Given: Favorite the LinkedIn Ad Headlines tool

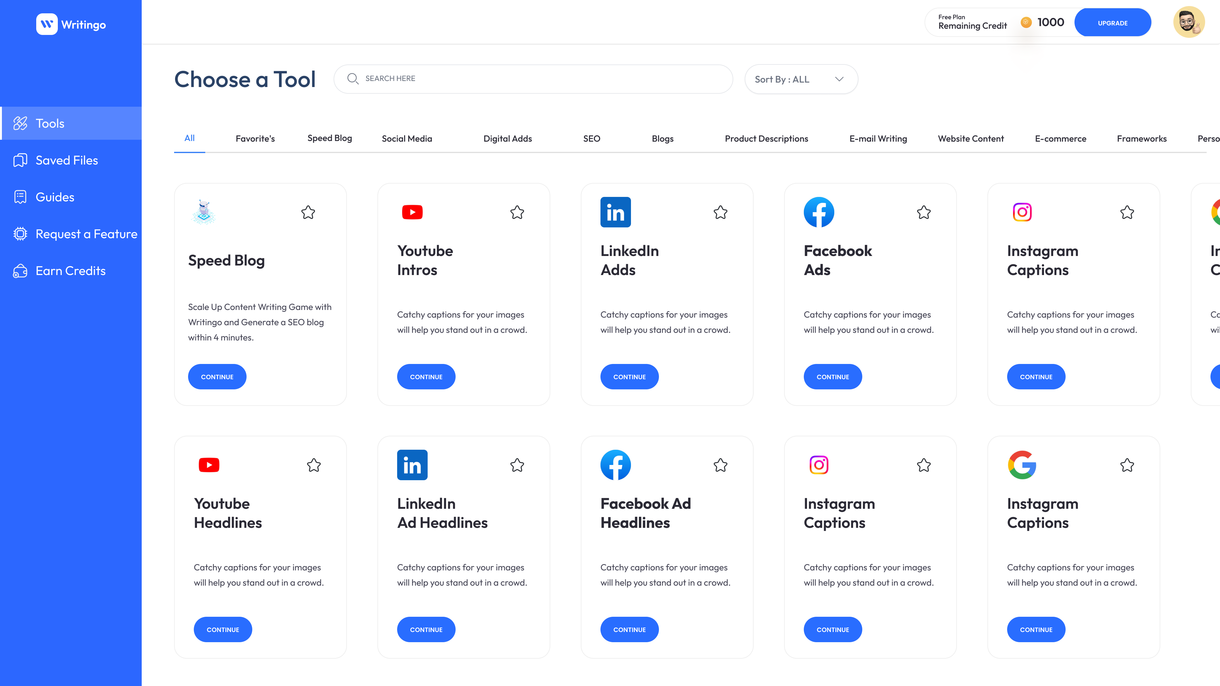Looking at the screenshot, I should (517, 465).
